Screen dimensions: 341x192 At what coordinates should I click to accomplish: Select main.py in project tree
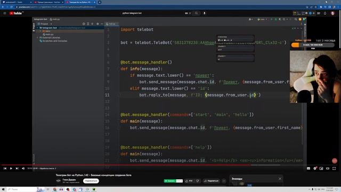click(48, 34)
